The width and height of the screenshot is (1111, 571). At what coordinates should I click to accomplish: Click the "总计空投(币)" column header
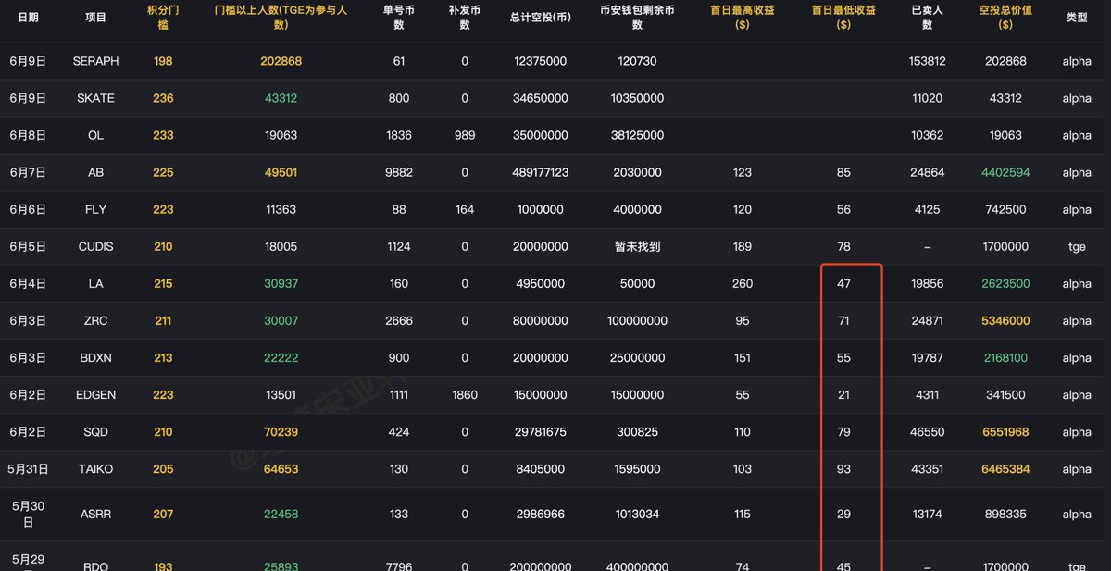coord(540,18)
